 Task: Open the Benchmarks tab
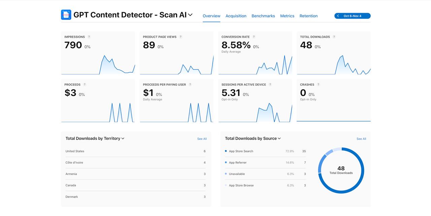263,16
